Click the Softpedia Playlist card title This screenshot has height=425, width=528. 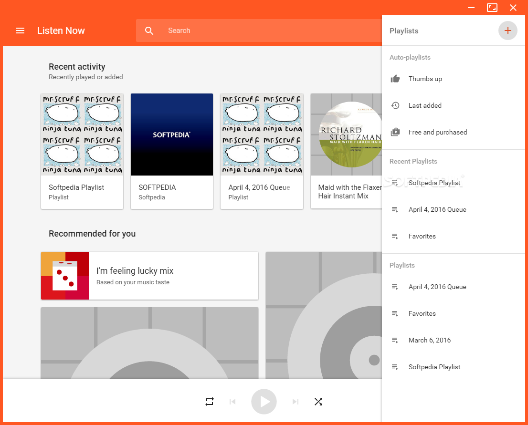pyautogui.click(x=76, y=187)
